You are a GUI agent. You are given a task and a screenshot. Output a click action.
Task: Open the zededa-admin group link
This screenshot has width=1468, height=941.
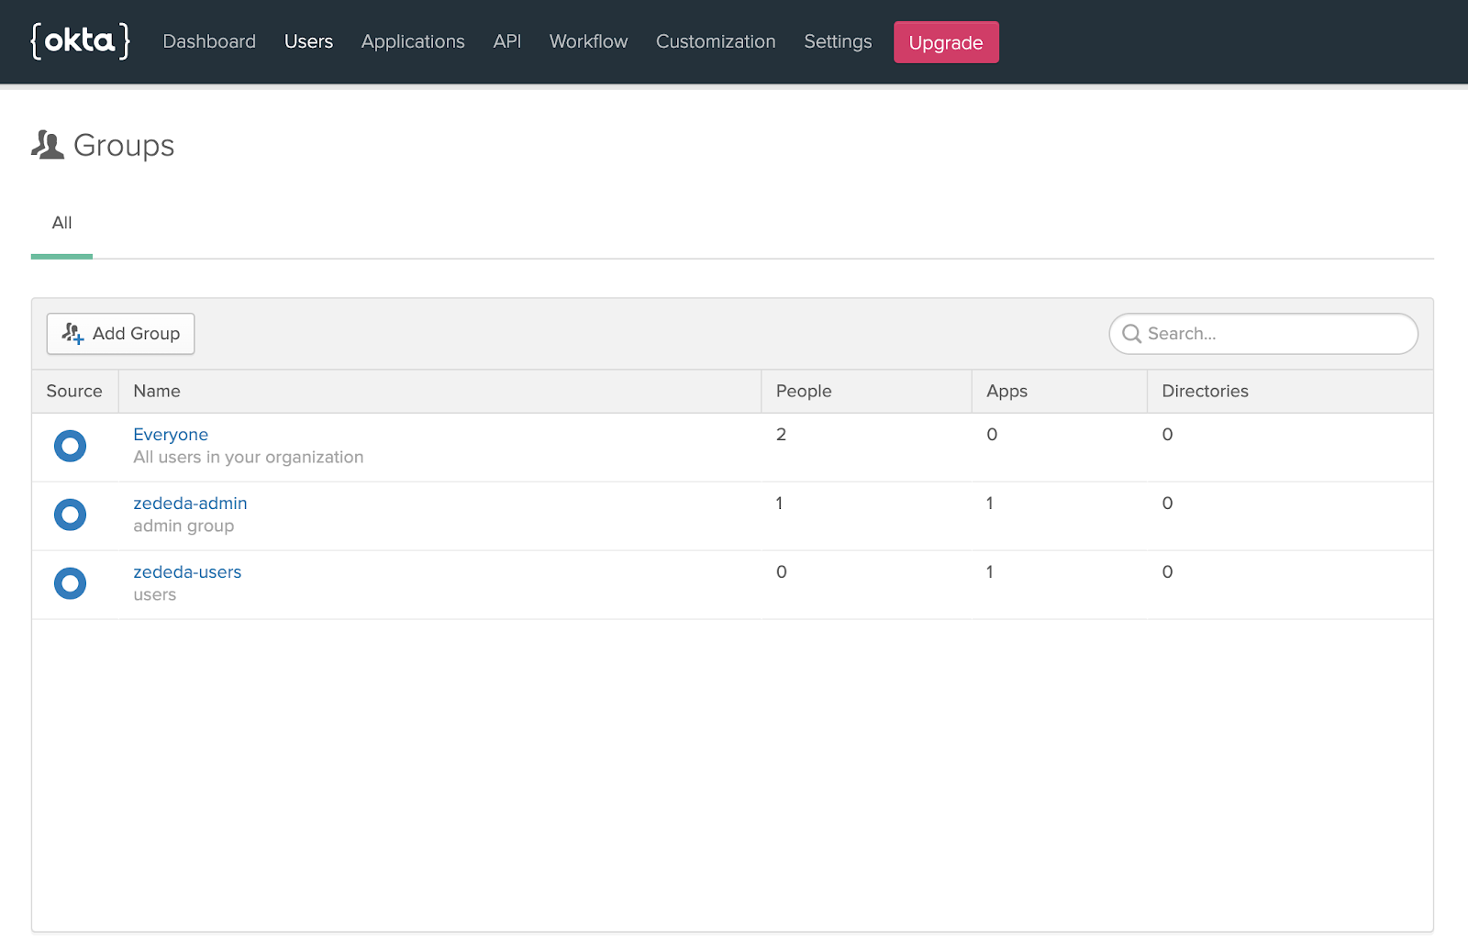190,504
